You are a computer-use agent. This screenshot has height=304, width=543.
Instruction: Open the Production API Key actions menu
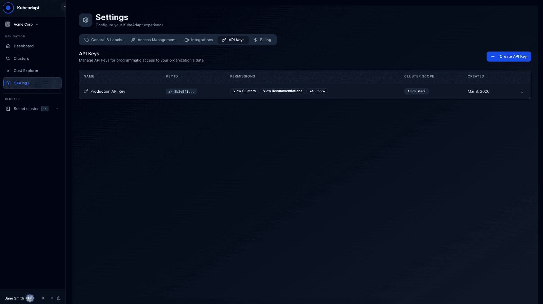click(522, 91)
